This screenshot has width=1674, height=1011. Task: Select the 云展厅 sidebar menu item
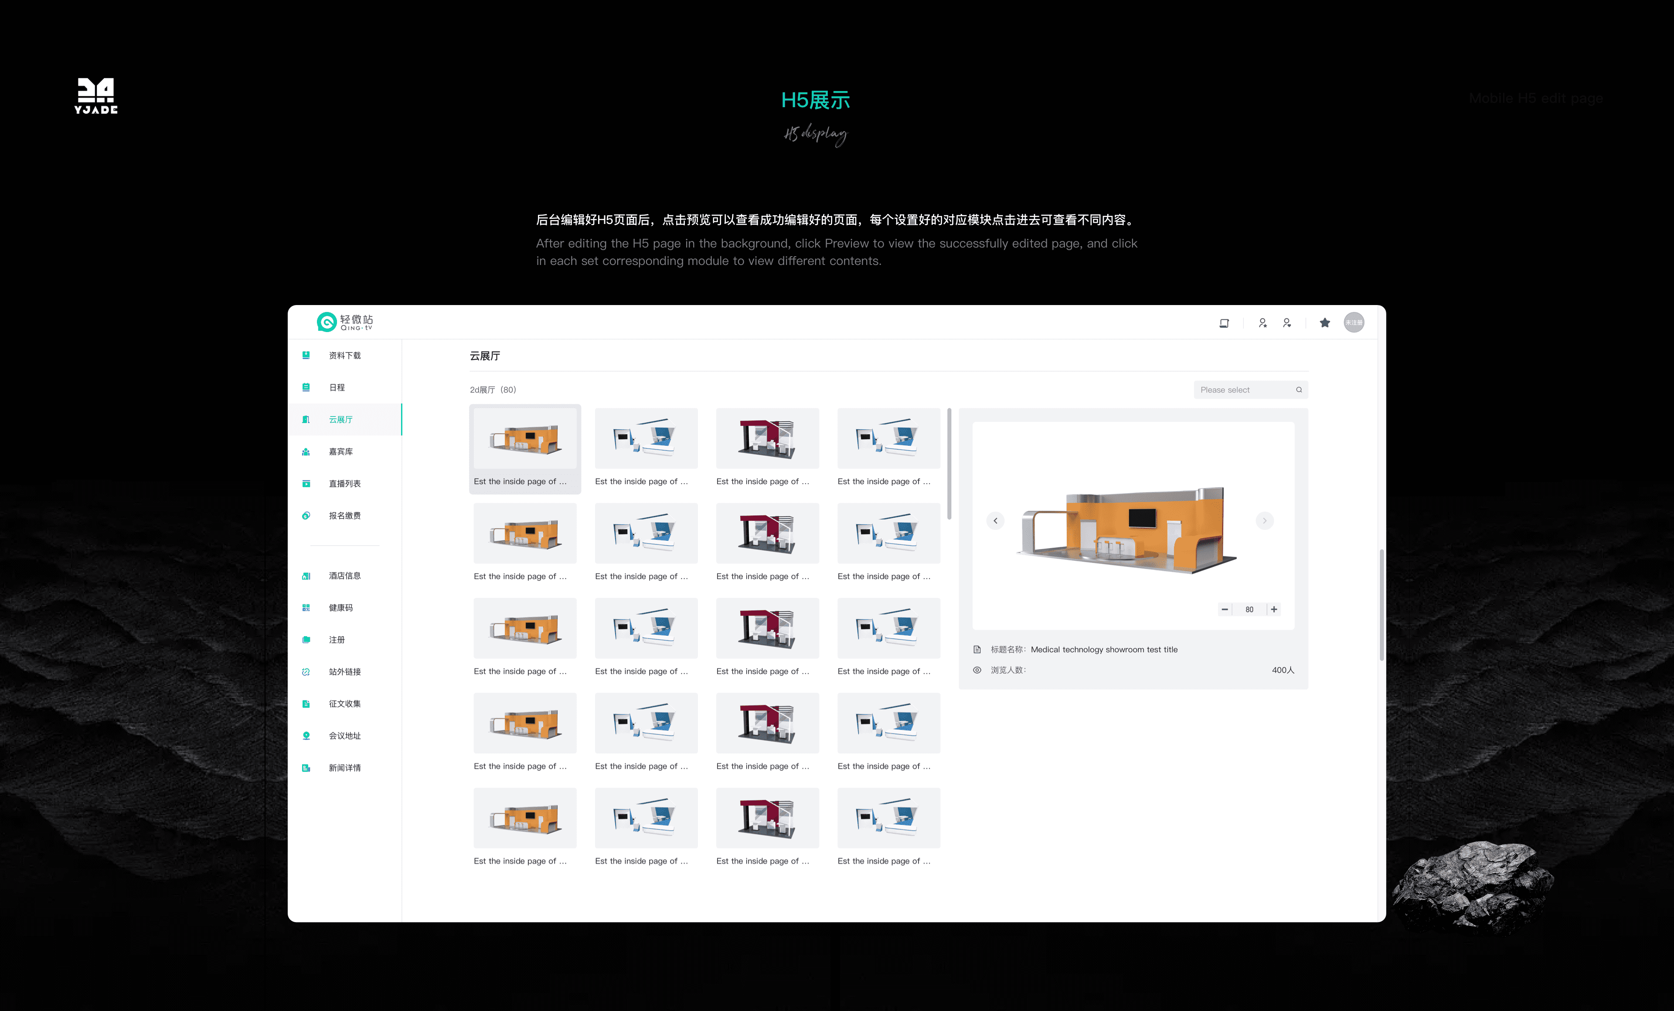point(344,420)
